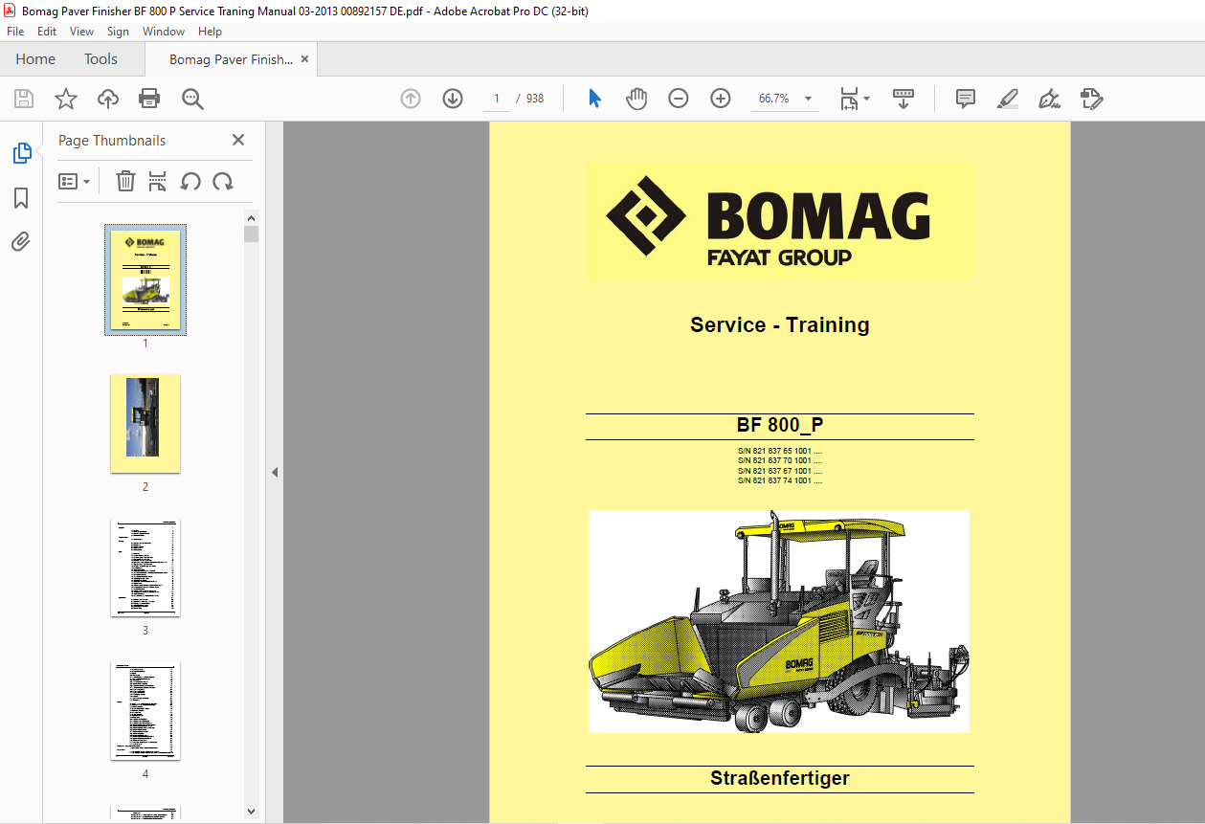Close the Bomag Paver document tab
Screen dimensions: 1205x824
304,59
